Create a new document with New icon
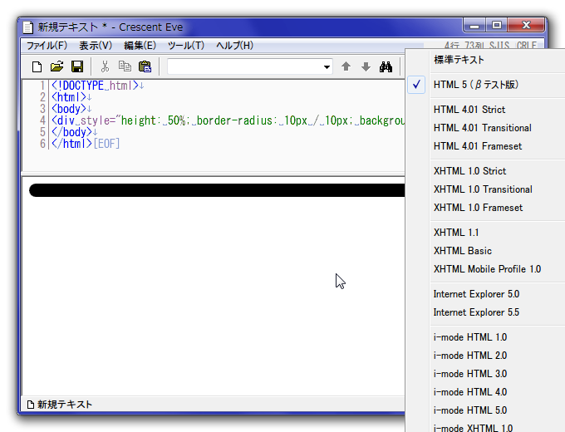Screen dimensions: 565x432 point(37,66)
